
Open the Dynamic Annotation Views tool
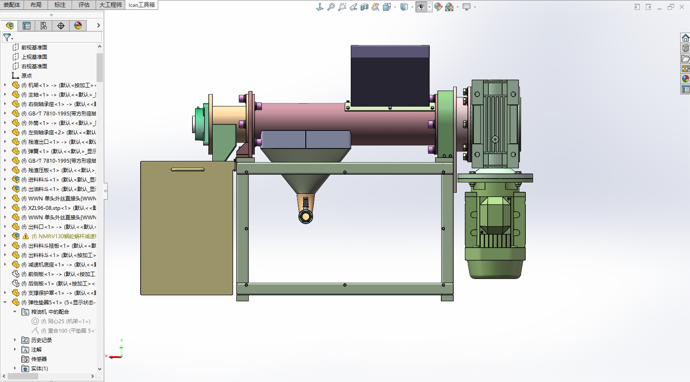tap(376, 7)
